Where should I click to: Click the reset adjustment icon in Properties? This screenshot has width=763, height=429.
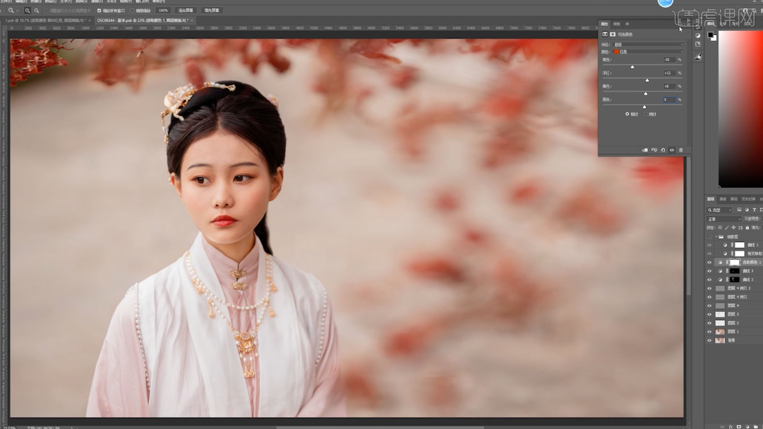[x=663, y=150]
